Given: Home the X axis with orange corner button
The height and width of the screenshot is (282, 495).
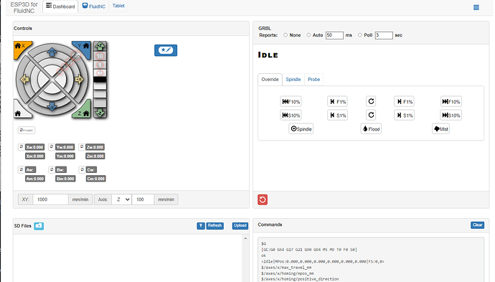Looking at the screenshot, I should click(20, 47).
